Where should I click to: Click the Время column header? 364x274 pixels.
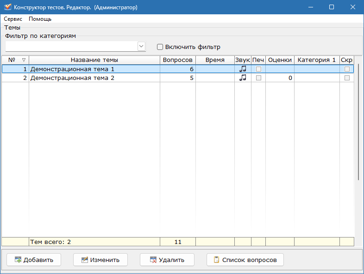(215, 60)
